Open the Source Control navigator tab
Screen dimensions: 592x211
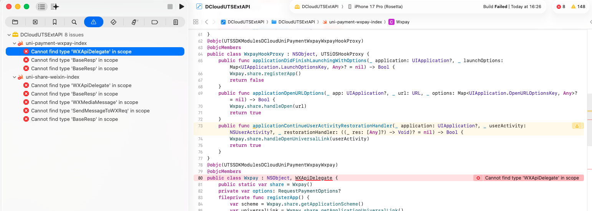35,22
